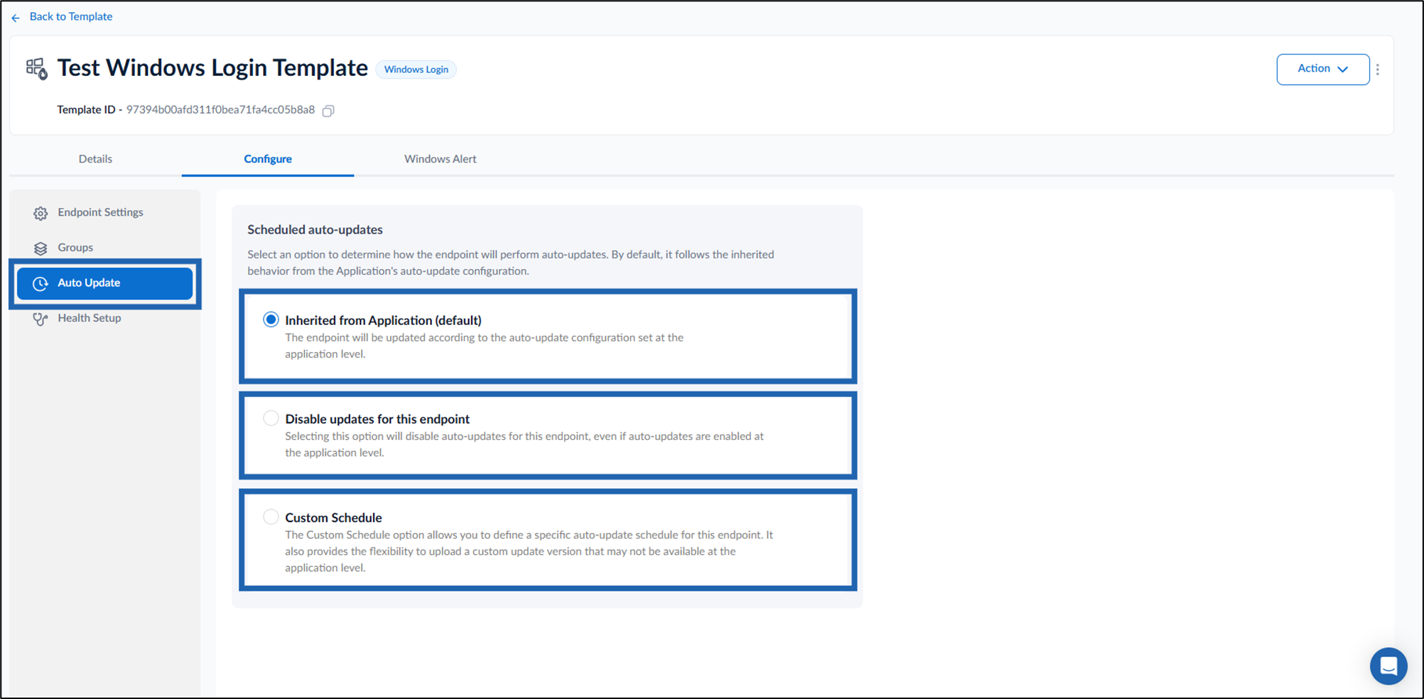Click the Endpoint Settings gear icon
1424x699 pixels.
[41, 213]
